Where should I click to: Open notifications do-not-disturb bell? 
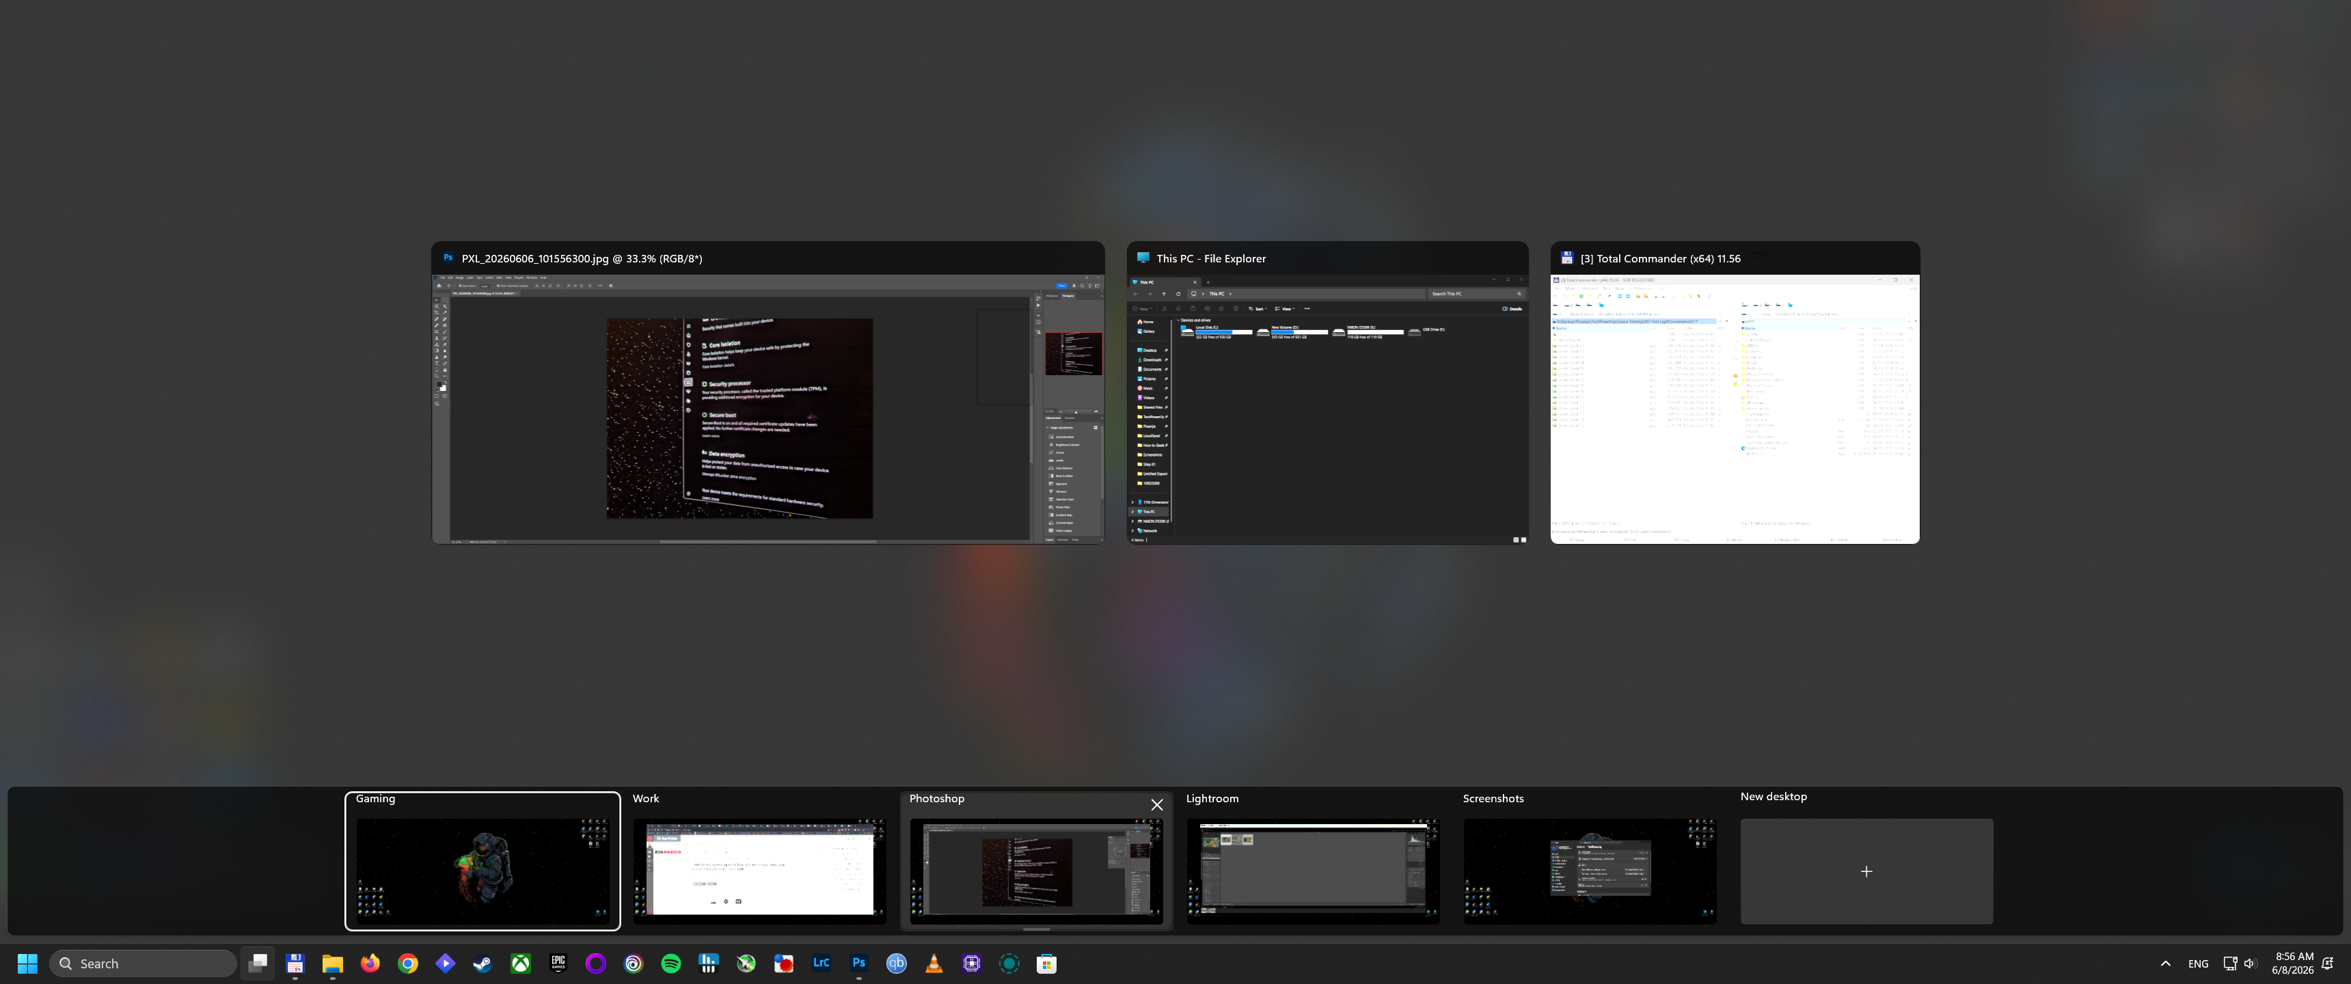(x=2328, y=963)
